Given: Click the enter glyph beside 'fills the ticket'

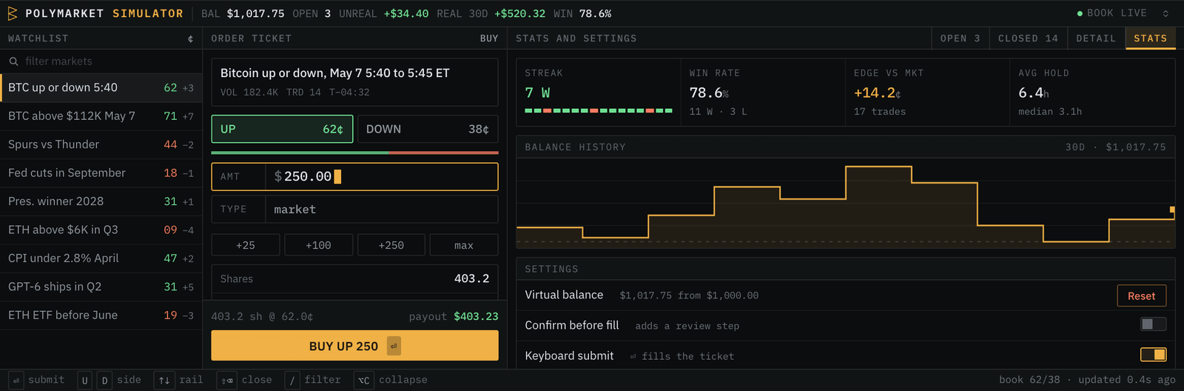Looking at the screenshot, I should [x=633, y=356].
